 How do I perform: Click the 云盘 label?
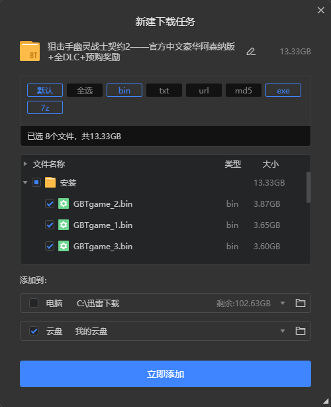[x=54, y=331]
